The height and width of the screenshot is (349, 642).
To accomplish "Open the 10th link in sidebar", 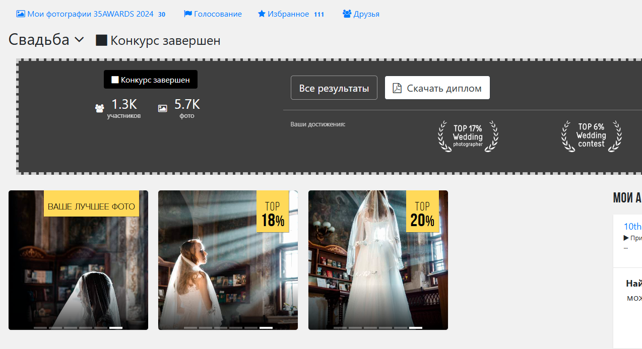I will [x=632, y=226].
